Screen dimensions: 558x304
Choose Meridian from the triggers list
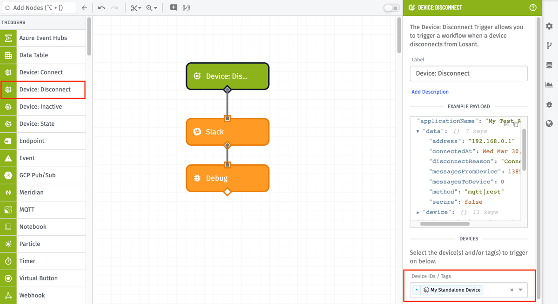point(43,193)
